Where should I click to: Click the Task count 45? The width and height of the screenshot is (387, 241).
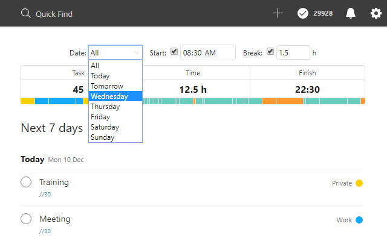tap(78, 90)
